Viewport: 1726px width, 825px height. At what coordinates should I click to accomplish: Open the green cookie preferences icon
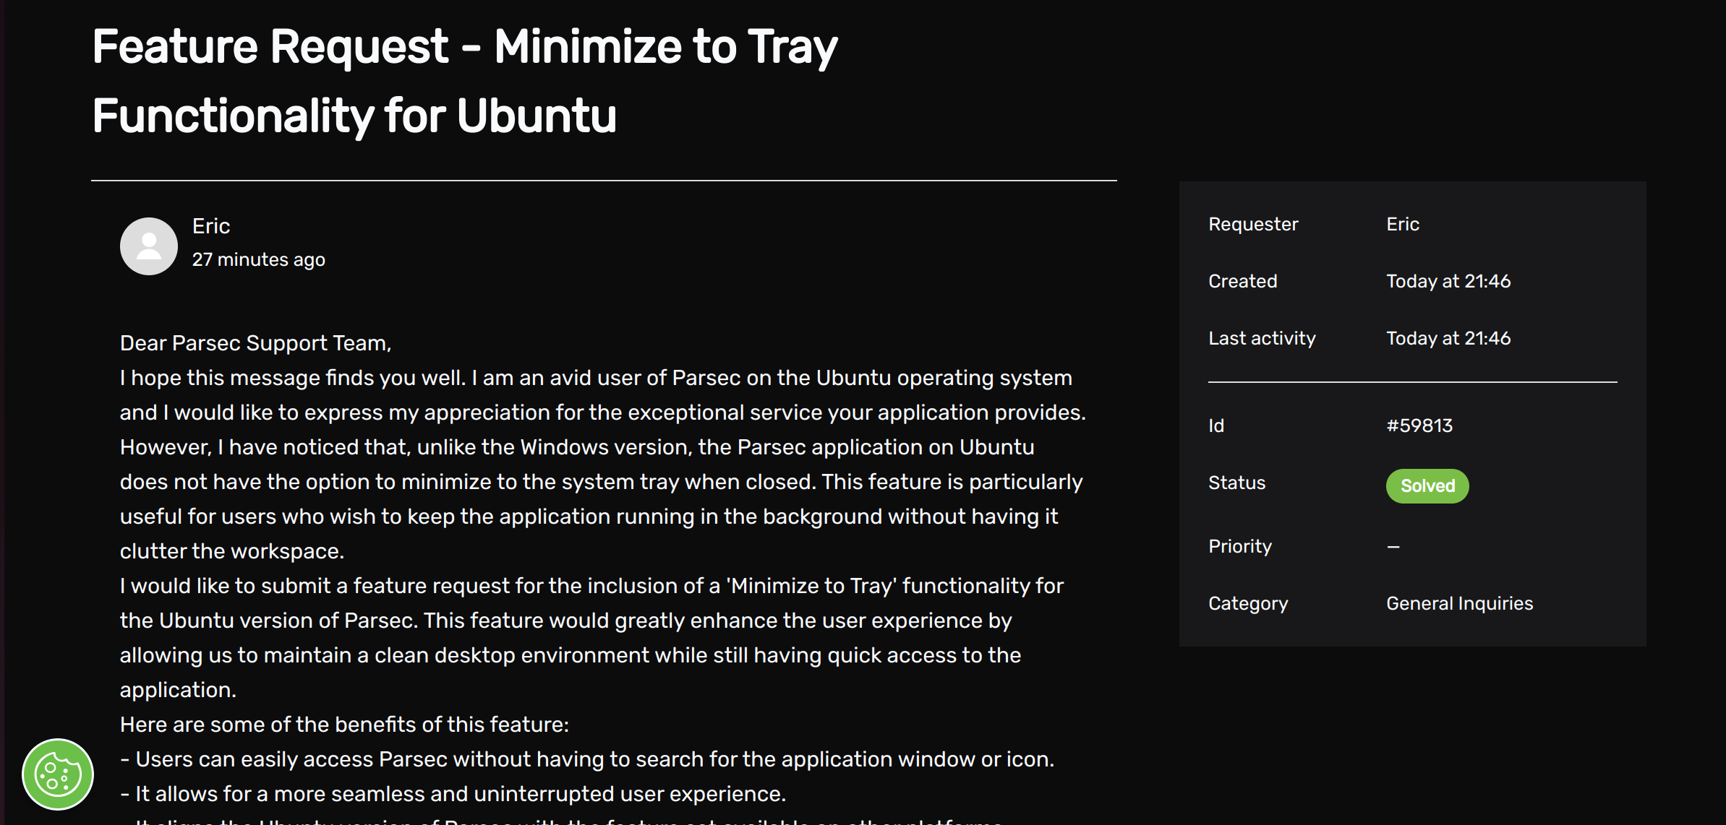pos(58,774)
